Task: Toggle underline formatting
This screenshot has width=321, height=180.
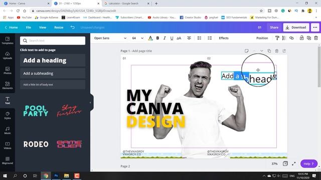Action: click(x=172, y=38)
